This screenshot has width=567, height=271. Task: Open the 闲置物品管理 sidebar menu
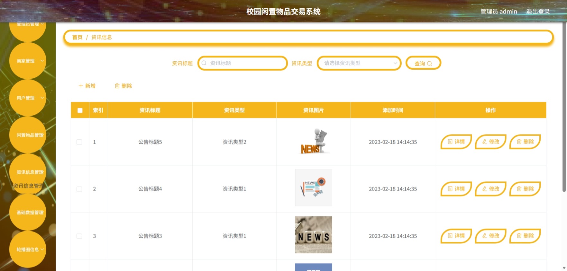click(28, 135)
